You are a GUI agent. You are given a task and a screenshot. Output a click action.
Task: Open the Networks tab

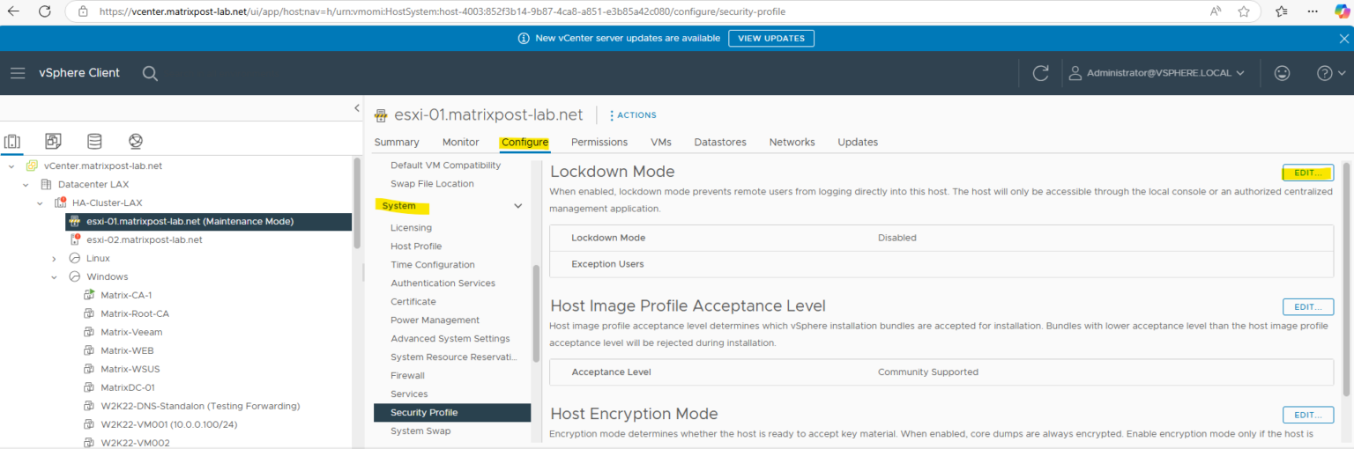tap(792, 142)
